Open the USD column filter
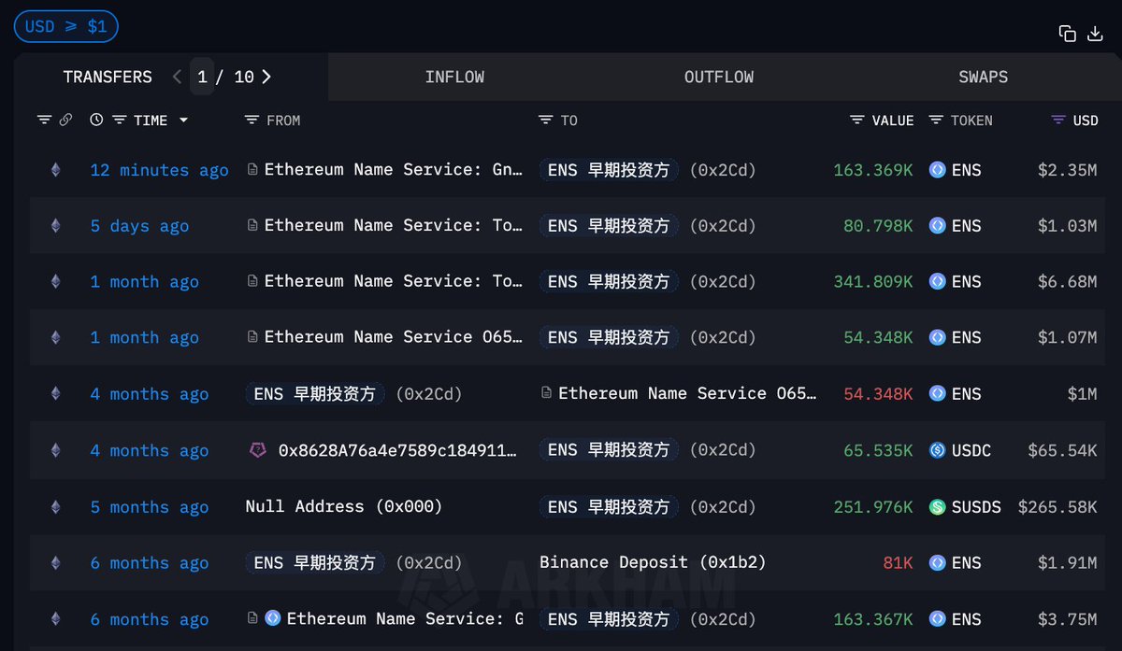This screenshot has height=651, width=1122. pyautogui.click(x=1058, y=120)
